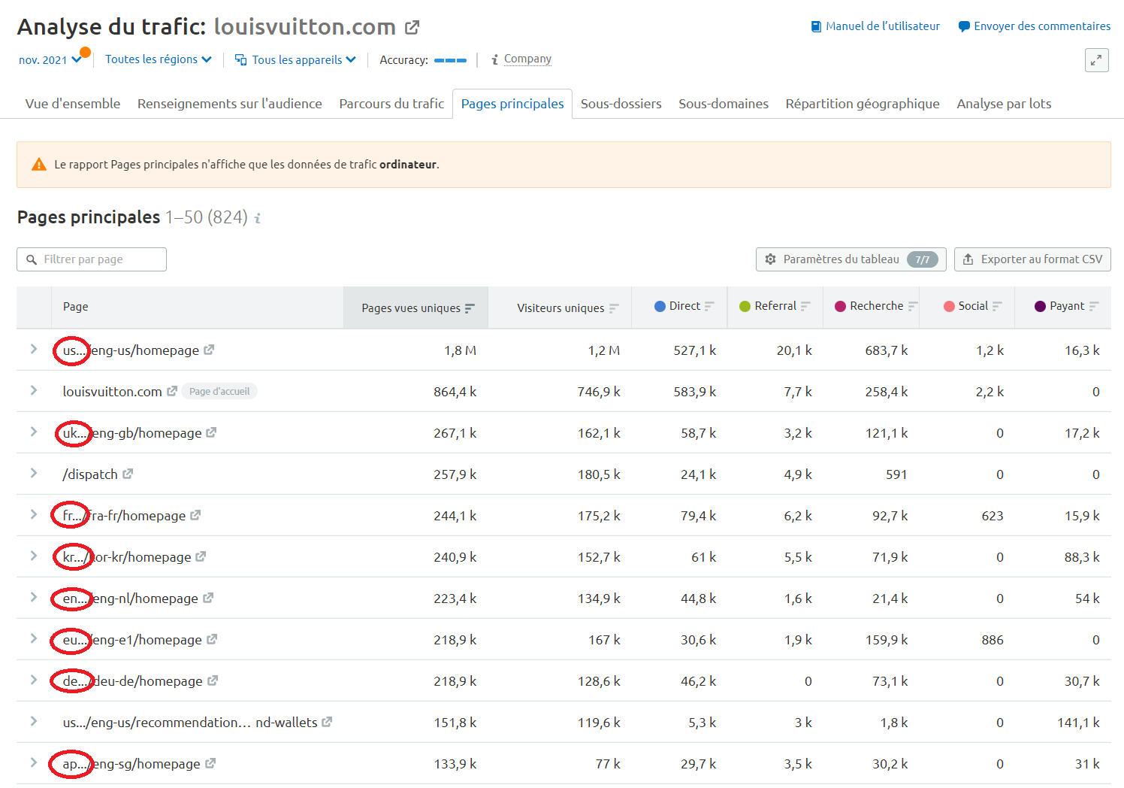Expand the eu eng-e1/homepage row
The image size is (1124, 788).
coord(34,638)
